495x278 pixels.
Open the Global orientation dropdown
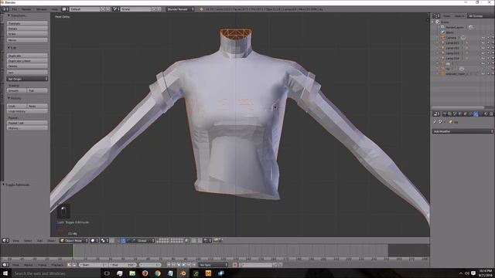(143, 240)
